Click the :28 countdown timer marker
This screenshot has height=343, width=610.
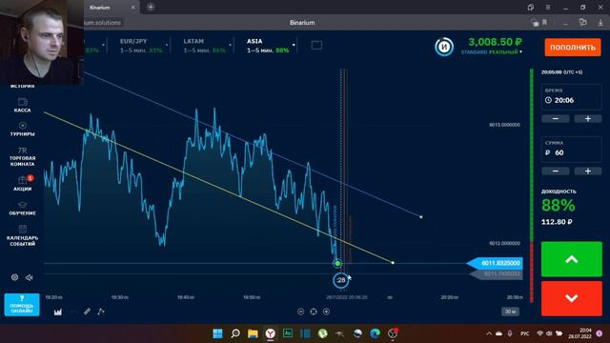[341, 280]
